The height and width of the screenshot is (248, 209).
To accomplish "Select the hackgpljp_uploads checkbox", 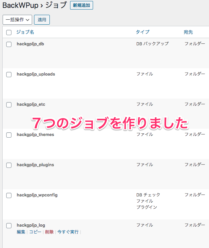I will pos(9,75).
